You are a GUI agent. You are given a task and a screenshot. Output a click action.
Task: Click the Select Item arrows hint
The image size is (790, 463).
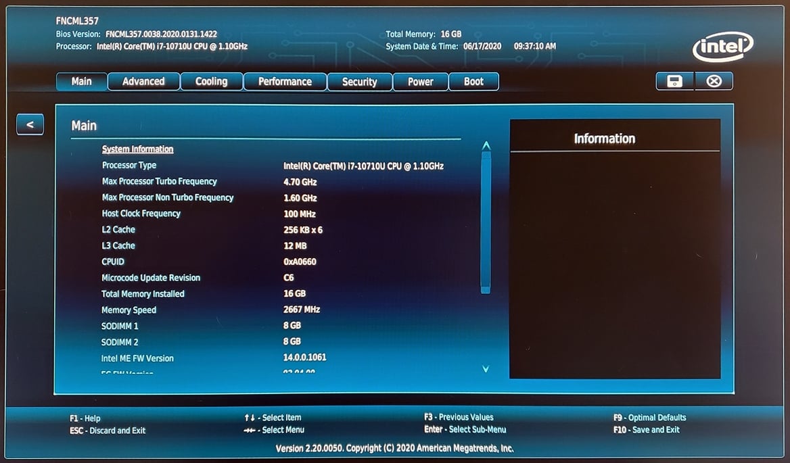point(273,418)
